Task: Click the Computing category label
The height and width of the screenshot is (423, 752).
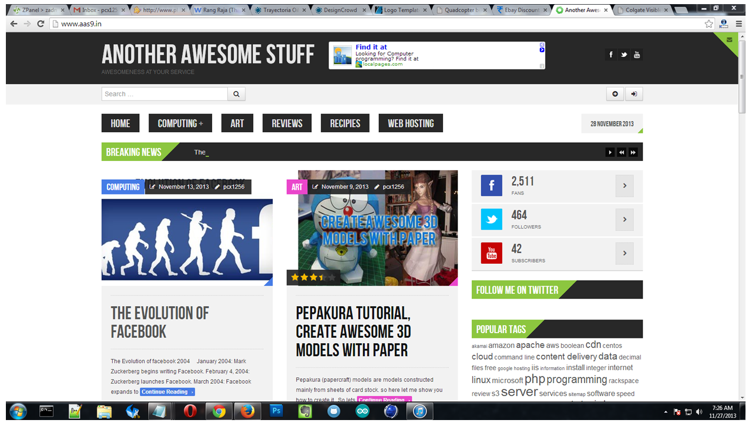Action: (123, 187)
